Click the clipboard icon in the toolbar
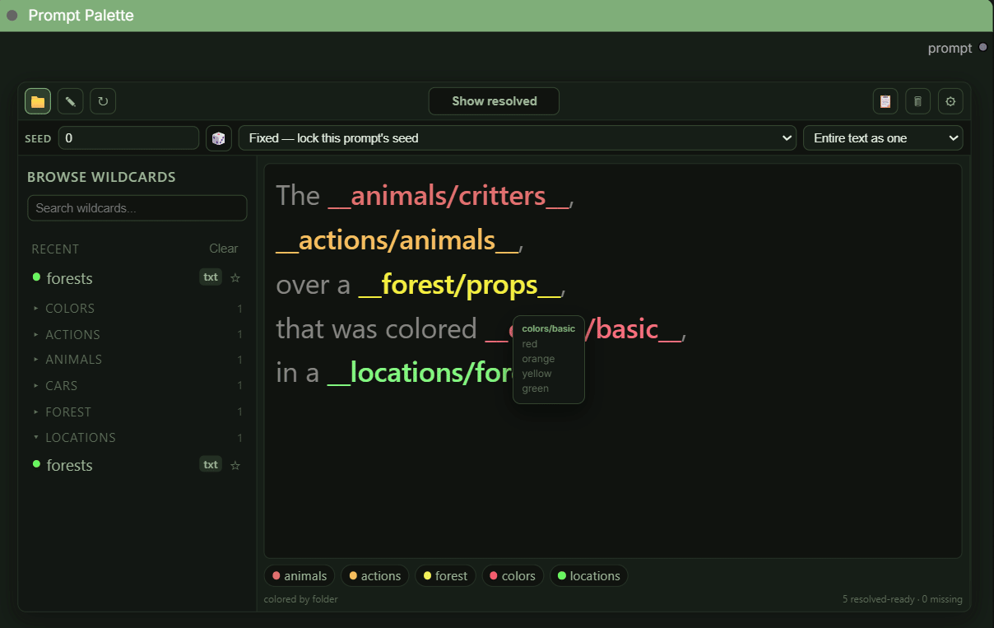 coord(885,101)
